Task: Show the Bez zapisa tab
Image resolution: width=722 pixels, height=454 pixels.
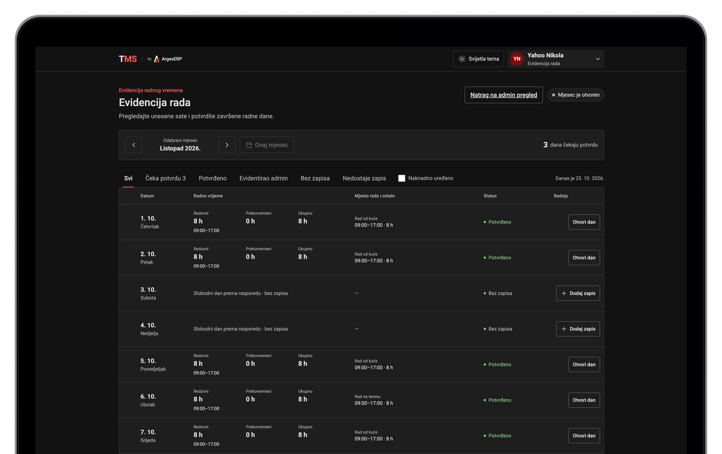Action: click(315, 178)
